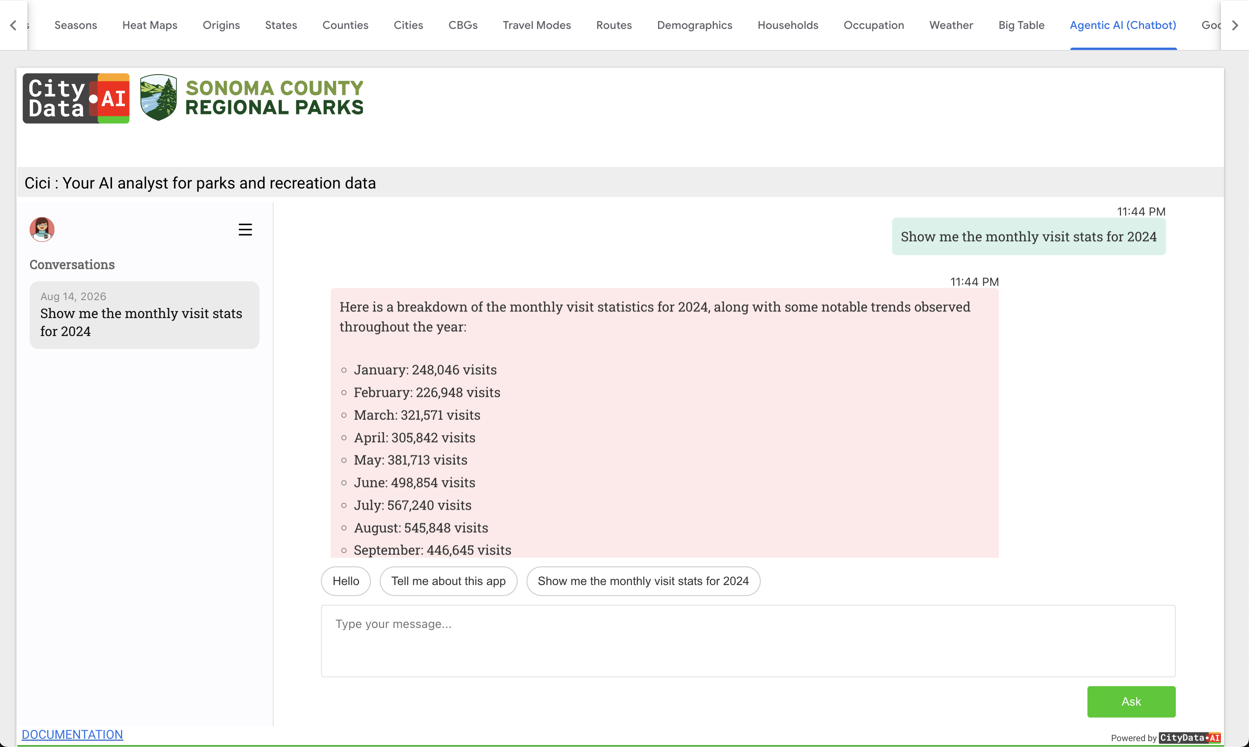Switch to the Households tab

[x=788, y=25]
